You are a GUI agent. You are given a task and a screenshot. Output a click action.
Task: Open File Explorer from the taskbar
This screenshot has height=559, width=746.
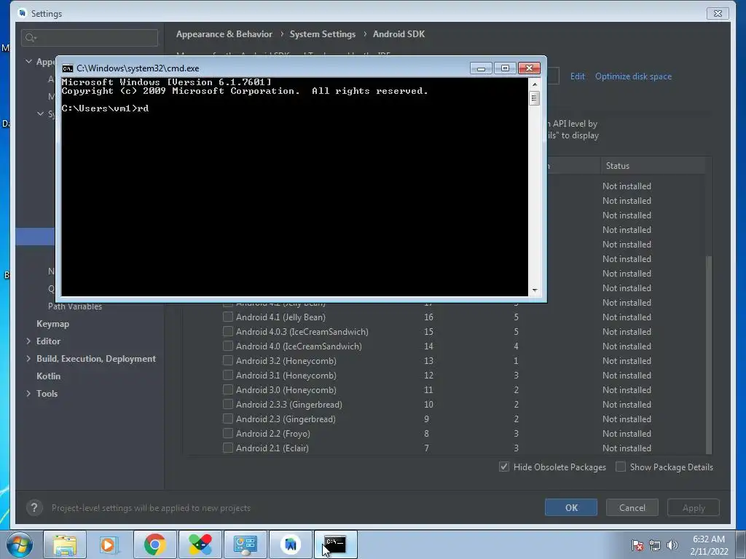[x=65, y=544]
